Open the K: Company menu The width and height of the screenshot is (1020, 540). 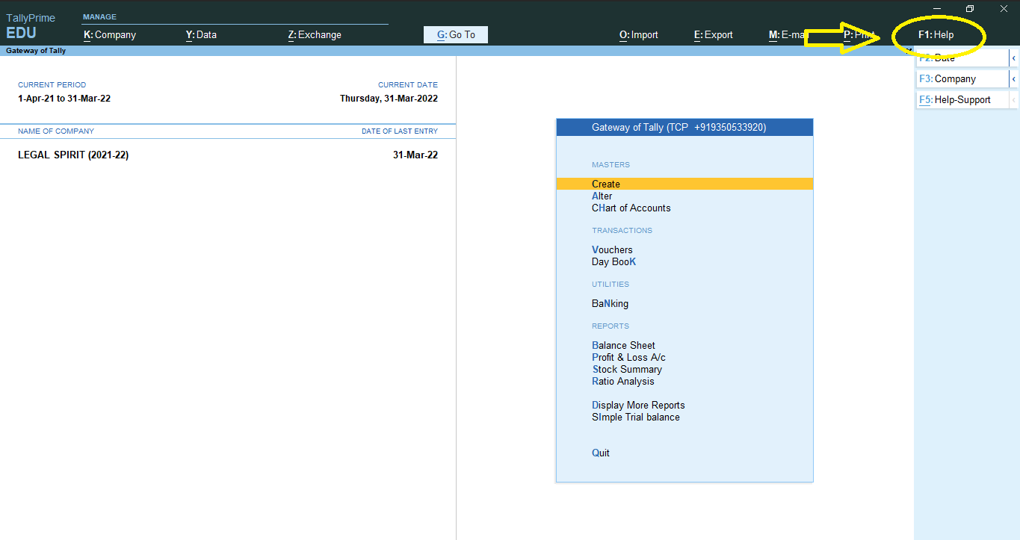tap(110, 35)
